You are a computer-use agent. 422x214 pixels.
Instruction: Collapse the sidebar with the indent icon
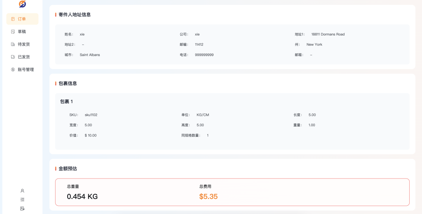point(22,200)
